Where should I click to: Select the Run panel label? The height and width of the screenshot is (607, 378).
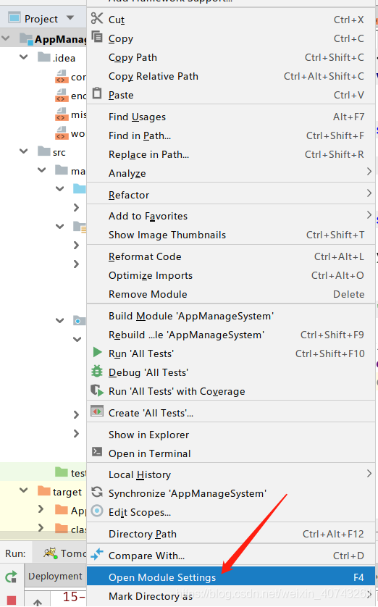[15, 553]
